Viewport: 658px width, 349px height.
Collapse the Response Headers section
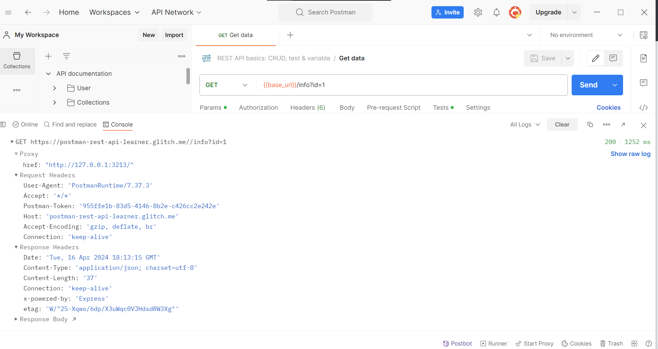coord(16,247)
